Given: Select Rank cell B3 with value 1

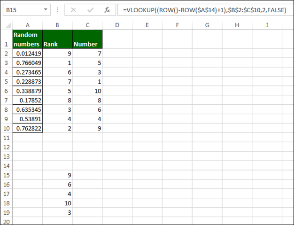Looking at the screenshot, I should point(57,63).
